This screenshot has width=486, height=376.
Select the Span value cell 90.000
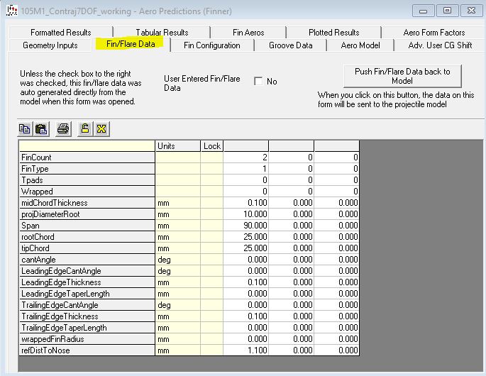[x=245, y=226]
